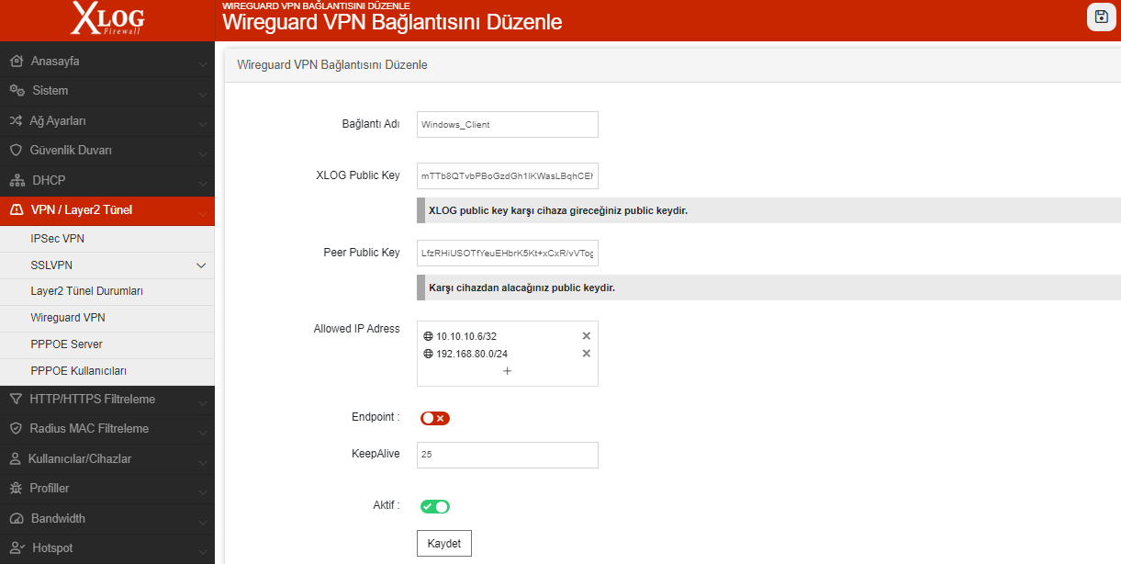Remove the 10.10.10.6/32 allowed IP entry
The height and width of the screenshot is (564, 1121).
tap(586, 336)
